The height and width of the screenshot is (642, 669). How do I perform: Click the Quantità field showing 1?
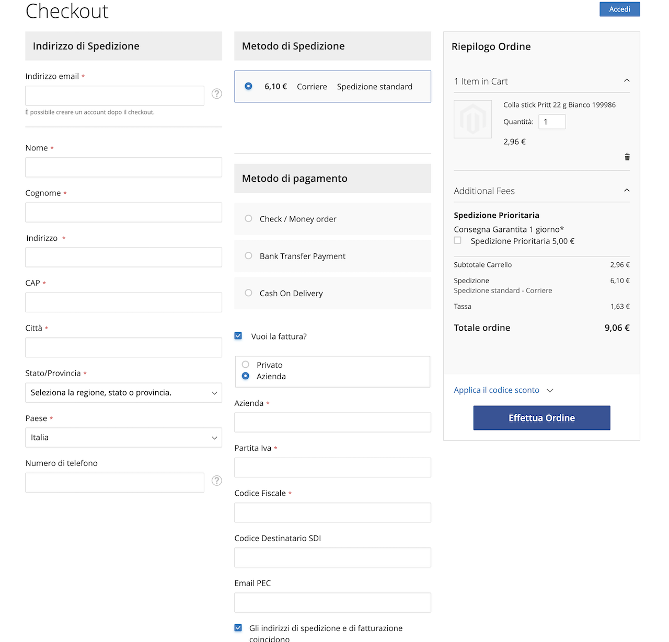pos(552,122)
